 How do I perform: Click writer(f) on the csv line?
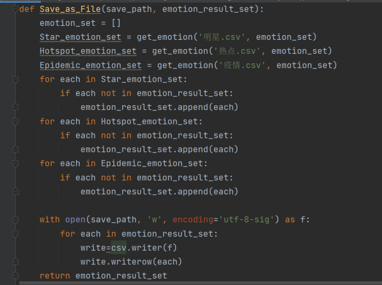click(154, 248)
